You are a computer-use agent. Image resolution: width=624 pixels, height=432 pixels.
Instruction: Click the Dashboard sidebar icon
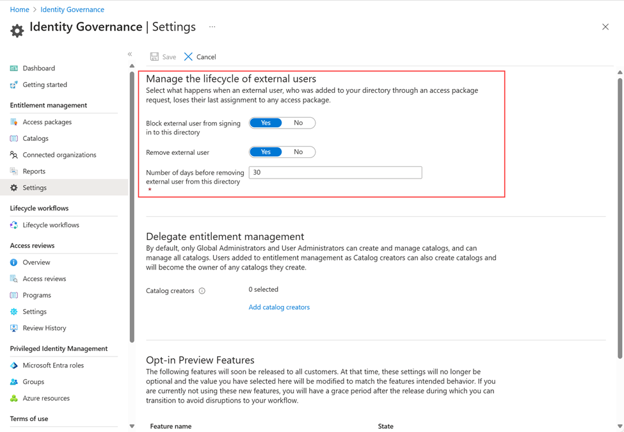click(x=14, y=68)
